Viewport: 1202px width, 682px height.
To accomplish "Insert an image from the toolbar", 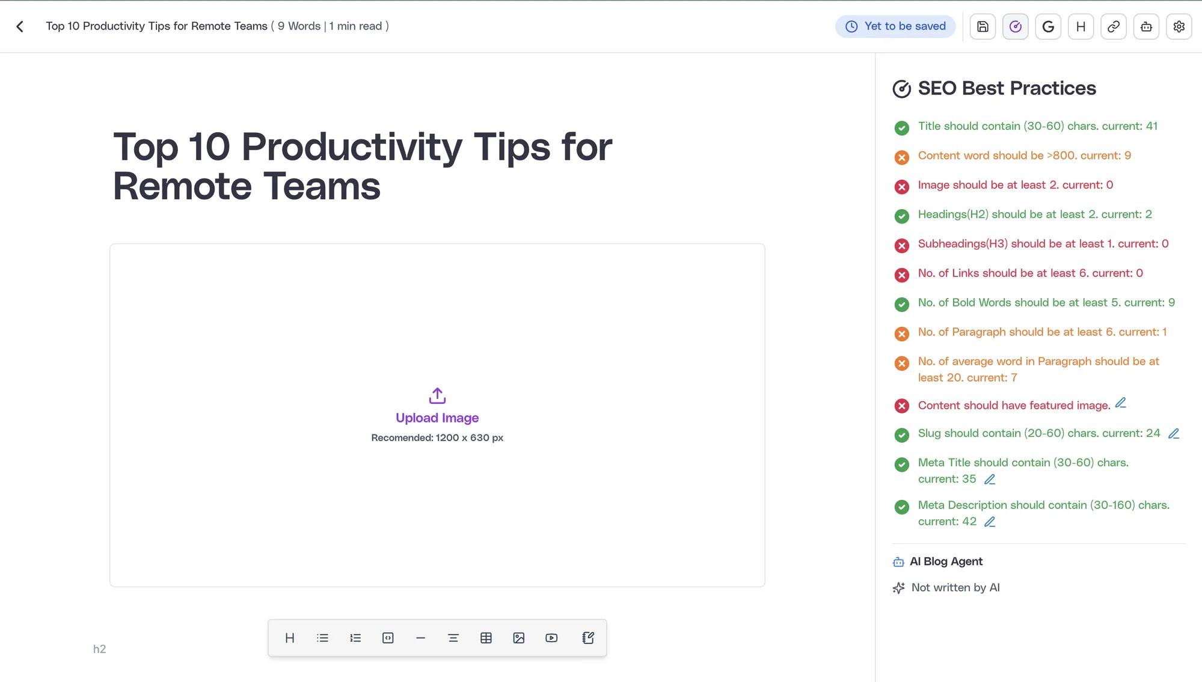I will pos(519,638).
